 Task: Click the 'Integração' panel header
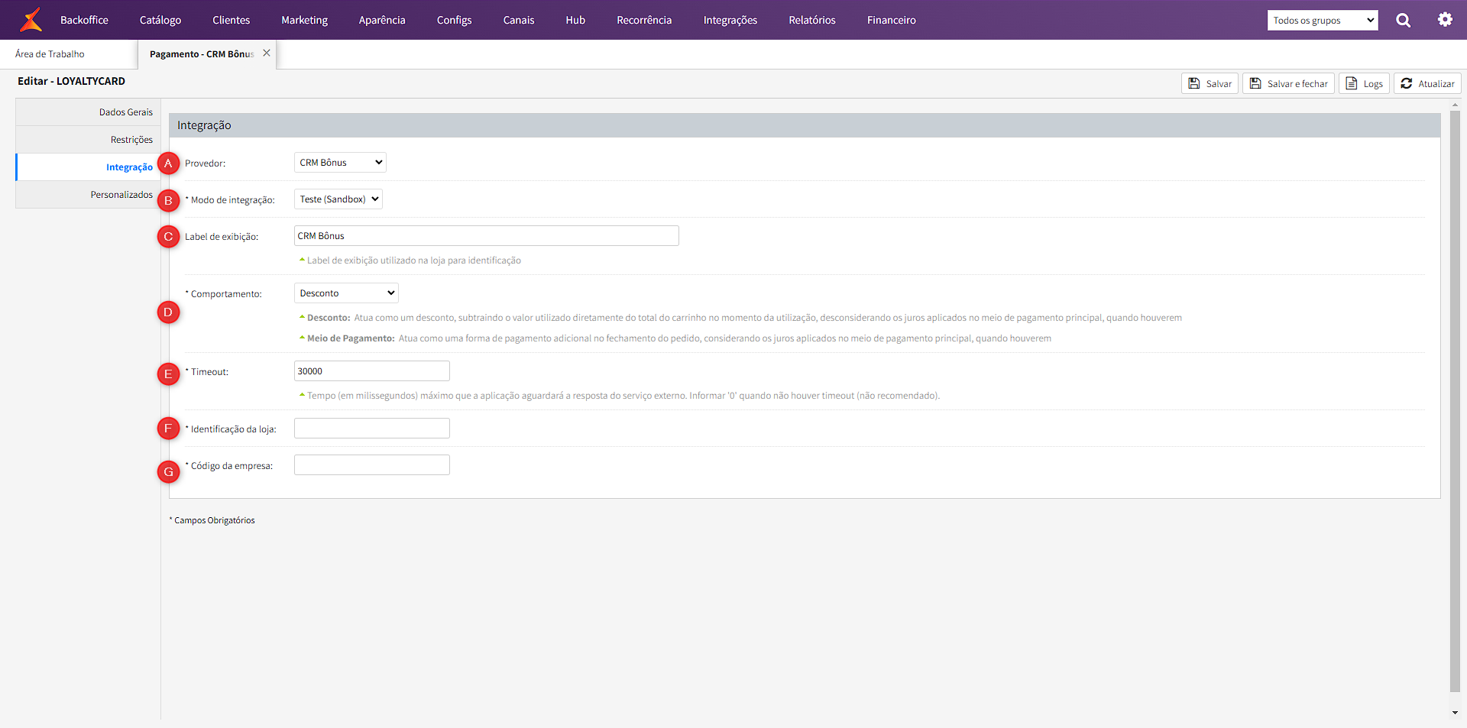[805, 125]
